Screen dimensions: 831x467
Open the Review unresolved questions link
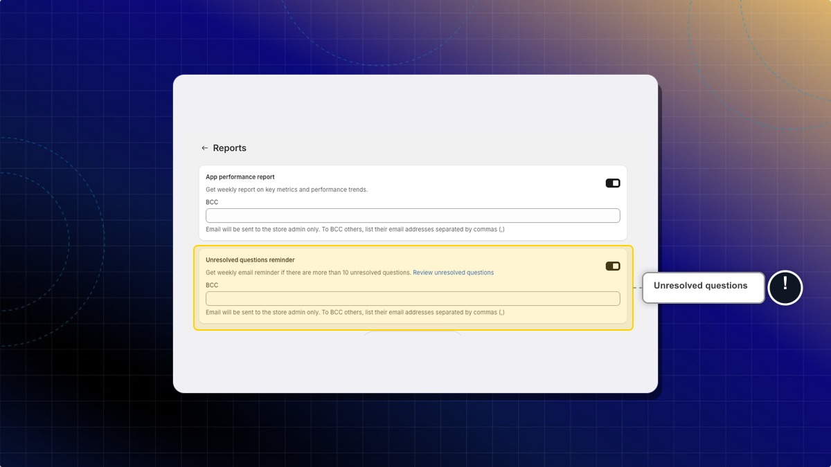pos(454,273)
